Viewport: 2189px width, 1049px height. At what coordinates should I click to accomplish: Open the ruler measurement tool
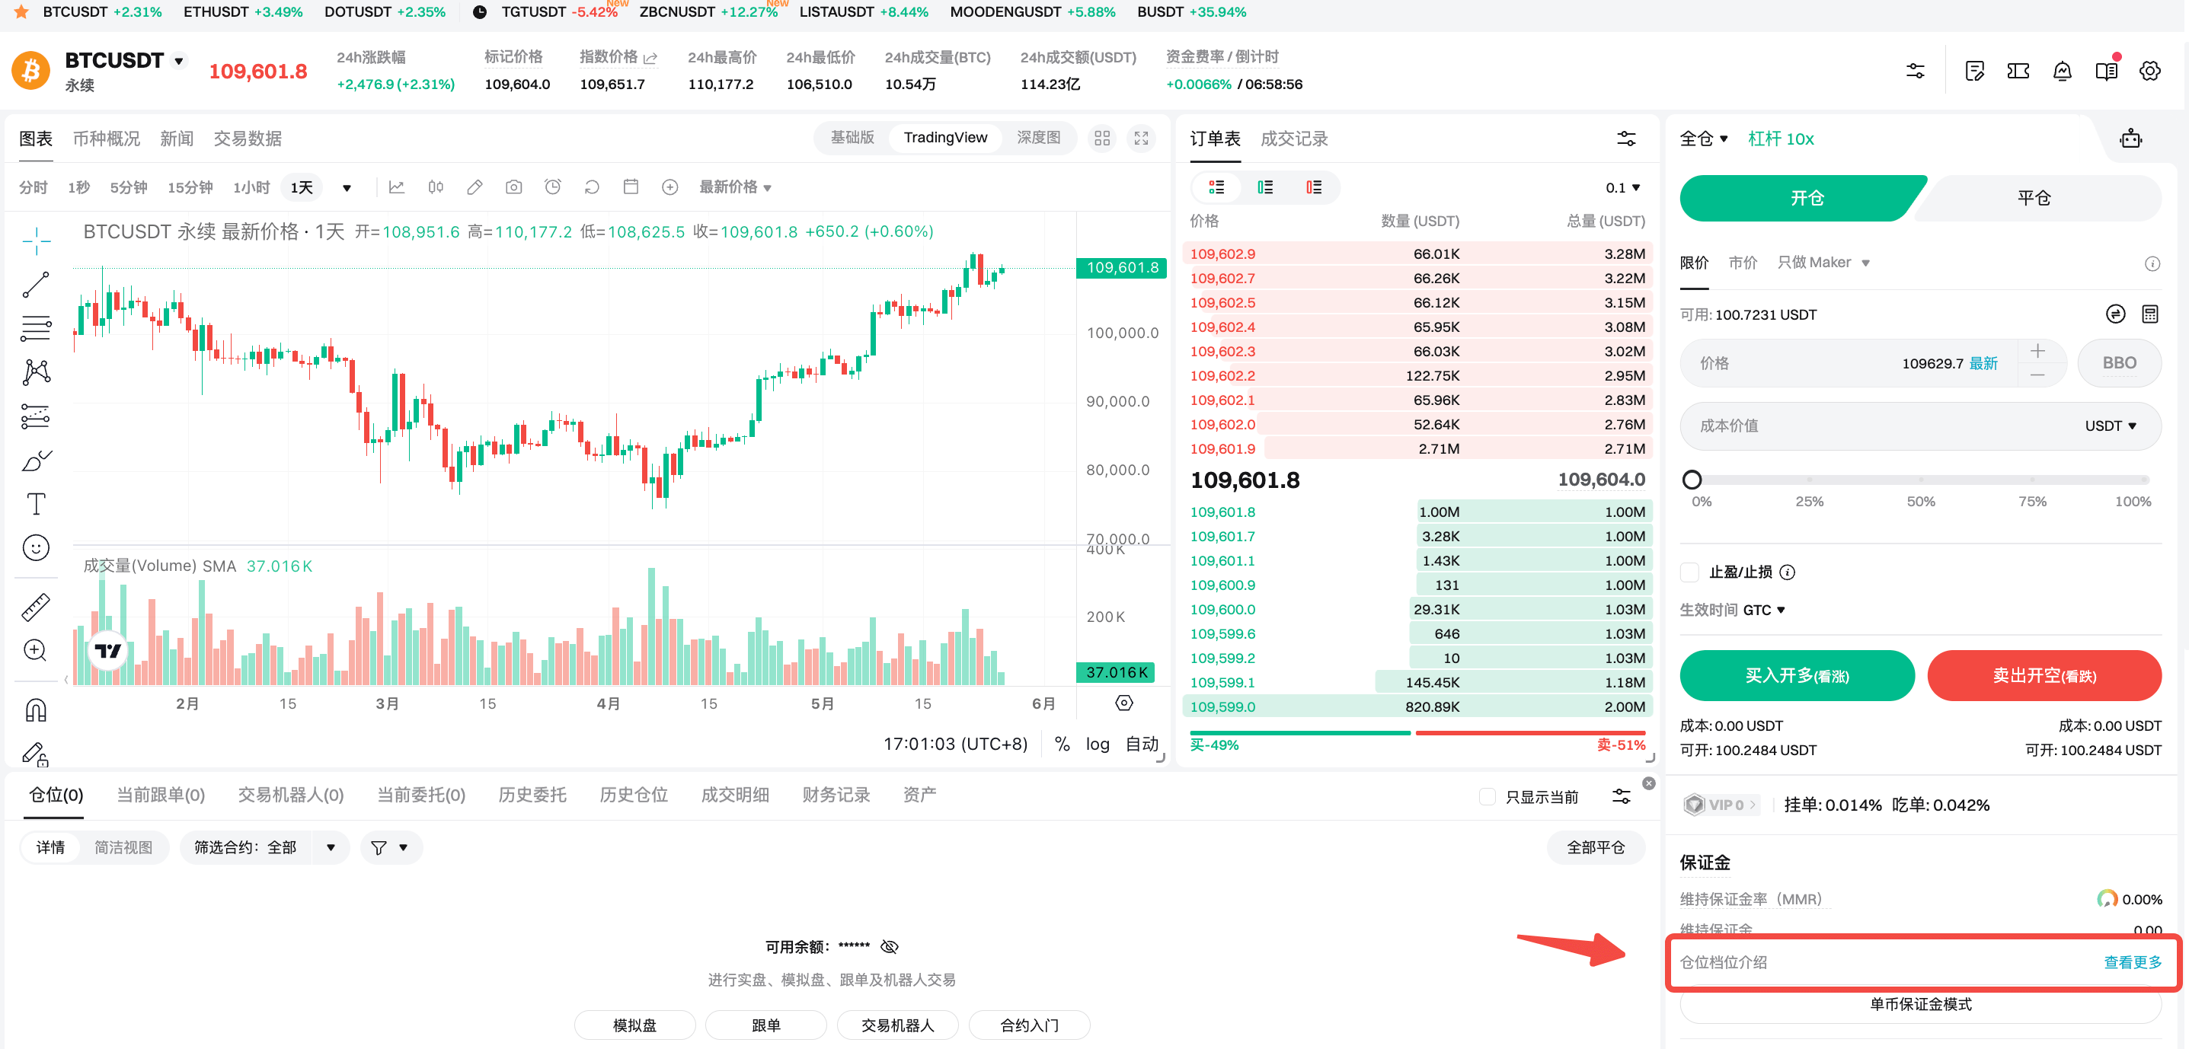click(36, 607)
